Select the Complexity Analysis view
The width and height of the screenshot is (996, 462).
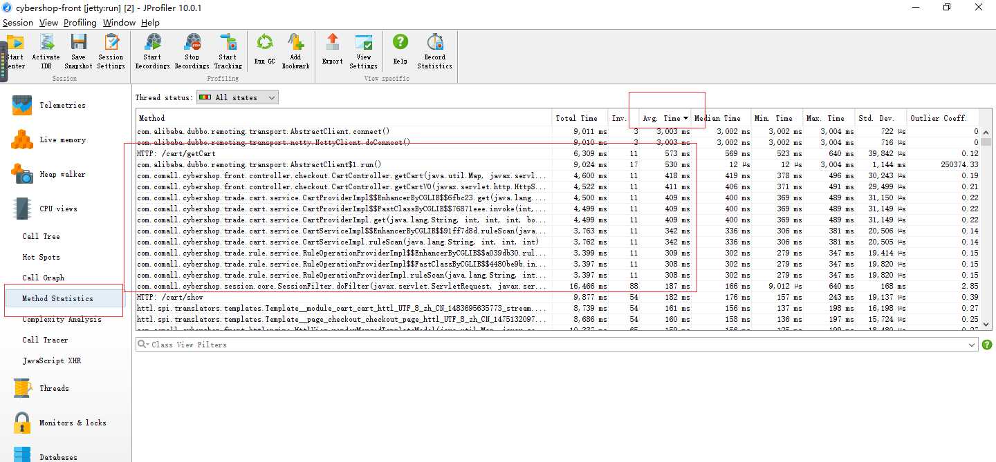62,319
